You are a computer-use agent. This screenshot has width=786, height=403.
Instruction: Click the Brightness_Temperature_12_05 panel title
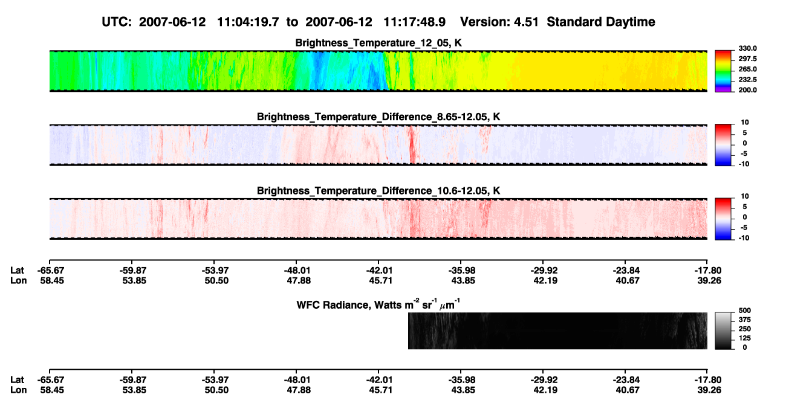pos(378,43)
